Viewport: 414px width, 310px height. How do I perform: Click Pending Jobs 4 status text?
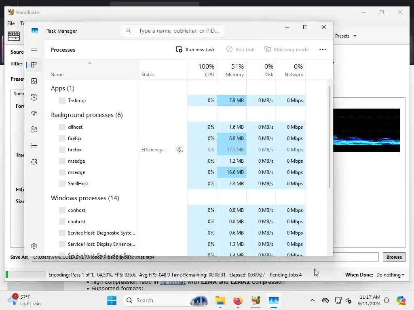pos(285,274)
